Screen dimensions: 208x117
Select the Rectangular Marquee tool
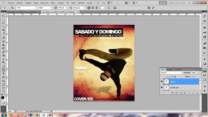(4, 19)
